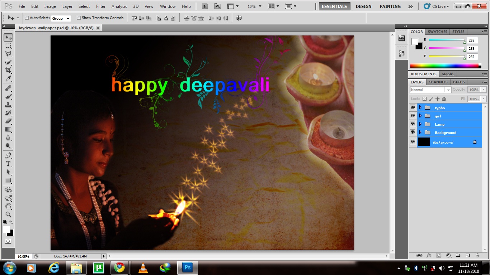Open the Layer menu
490x275 pixels.
click(67, 6)
